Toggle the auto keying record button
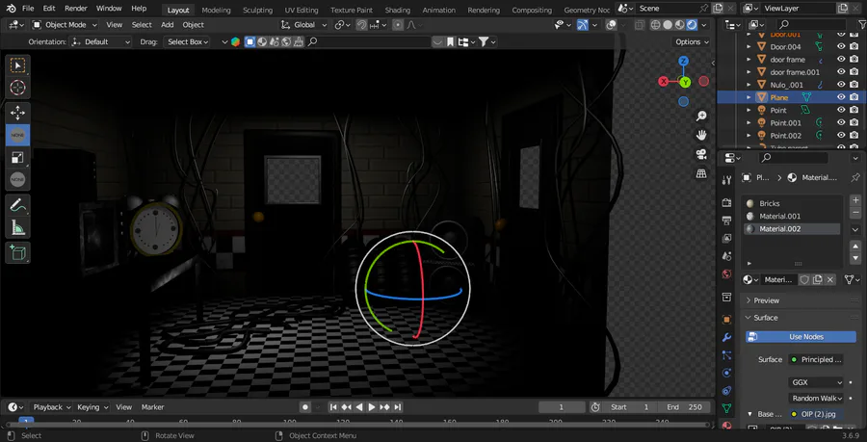Screen dimensions: 867x442 pyautogui.click(x=305, y=407)
